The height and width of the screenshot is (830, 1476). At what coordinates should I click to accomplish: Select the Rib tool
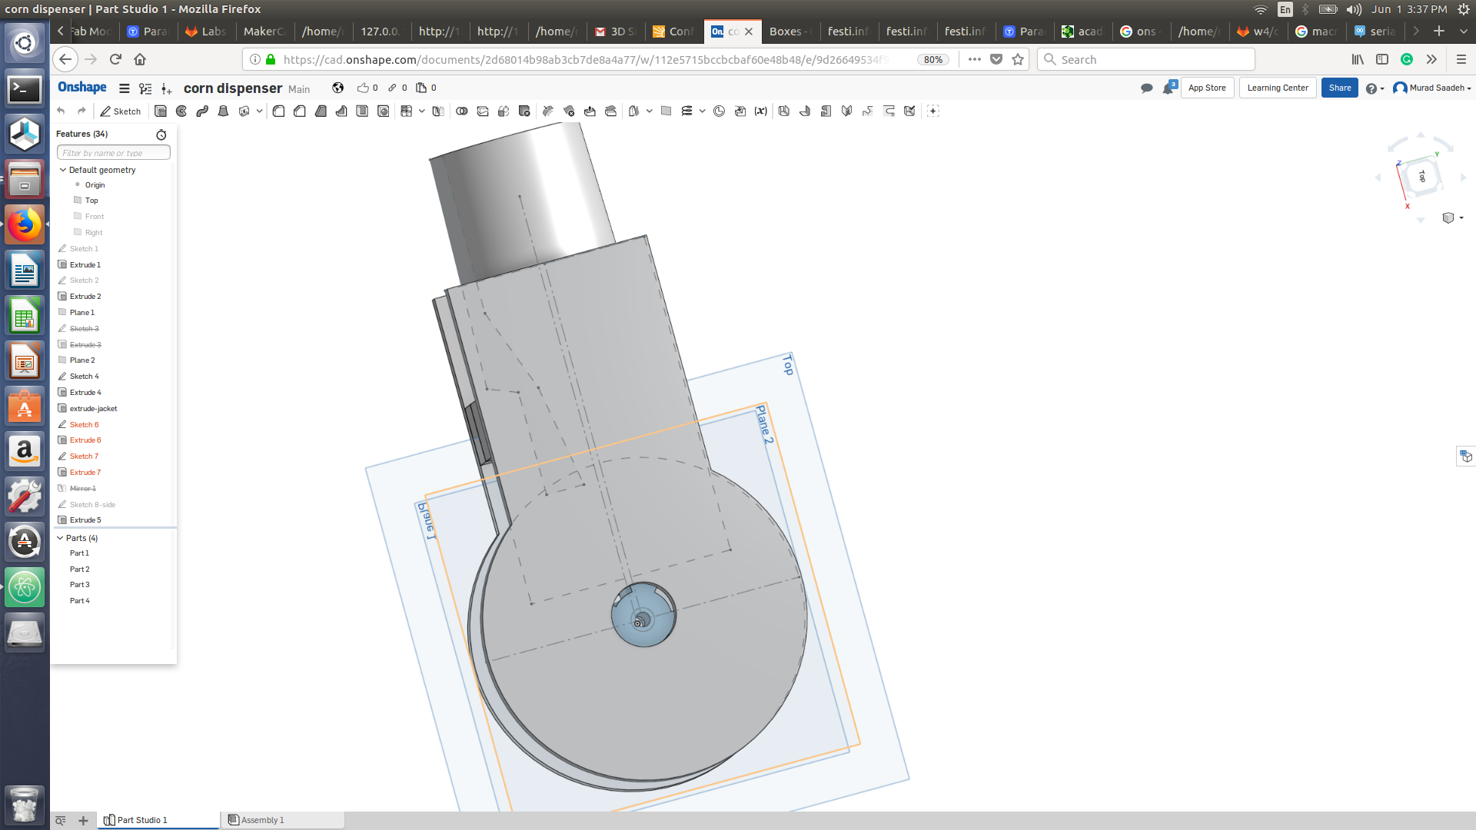point(341,111)
